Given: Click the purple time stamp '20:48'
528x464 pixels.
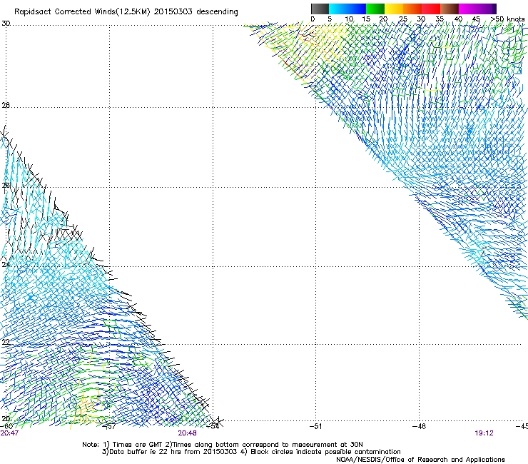Looking at the screenshot, I should click(187, 433).
